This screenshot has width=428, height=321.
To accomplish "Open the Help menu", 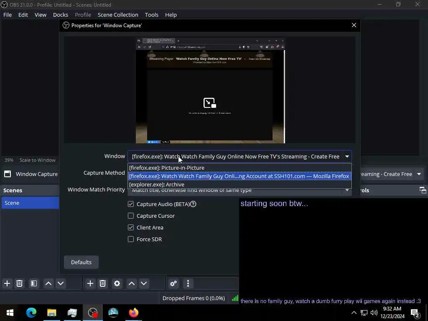I will [171, 15].
